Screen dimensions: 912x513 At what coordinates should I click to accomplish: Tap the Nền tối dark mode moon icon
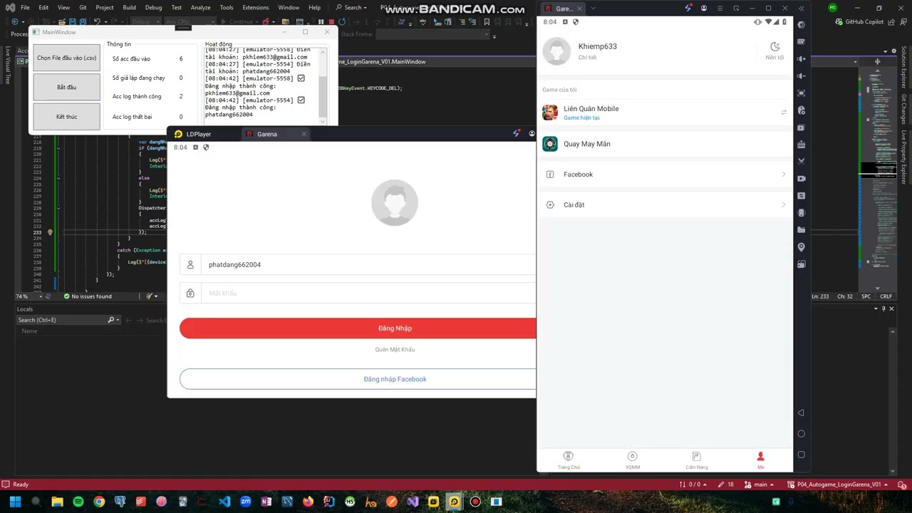pyautogui.click(x=775, y=46)
